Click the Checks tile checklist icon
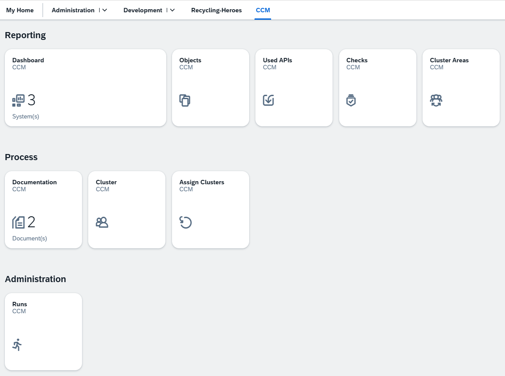505x376 pixels. (351, 100)
